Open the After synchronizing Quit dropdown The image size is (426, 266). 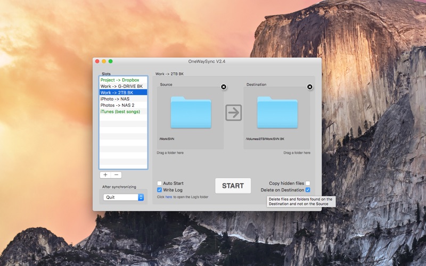(124, 197)
